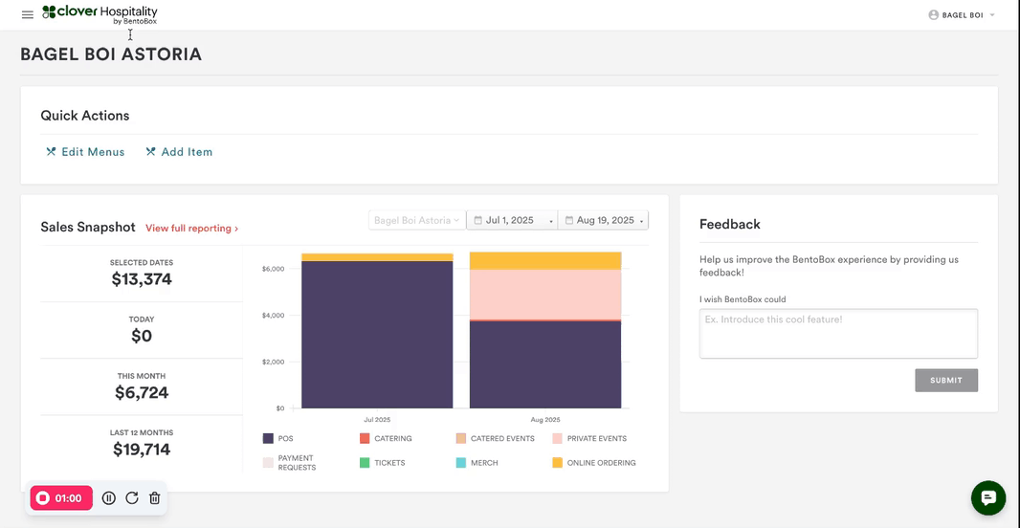
Task: Delete the recording with the trash icon
Action: (154, 498)
